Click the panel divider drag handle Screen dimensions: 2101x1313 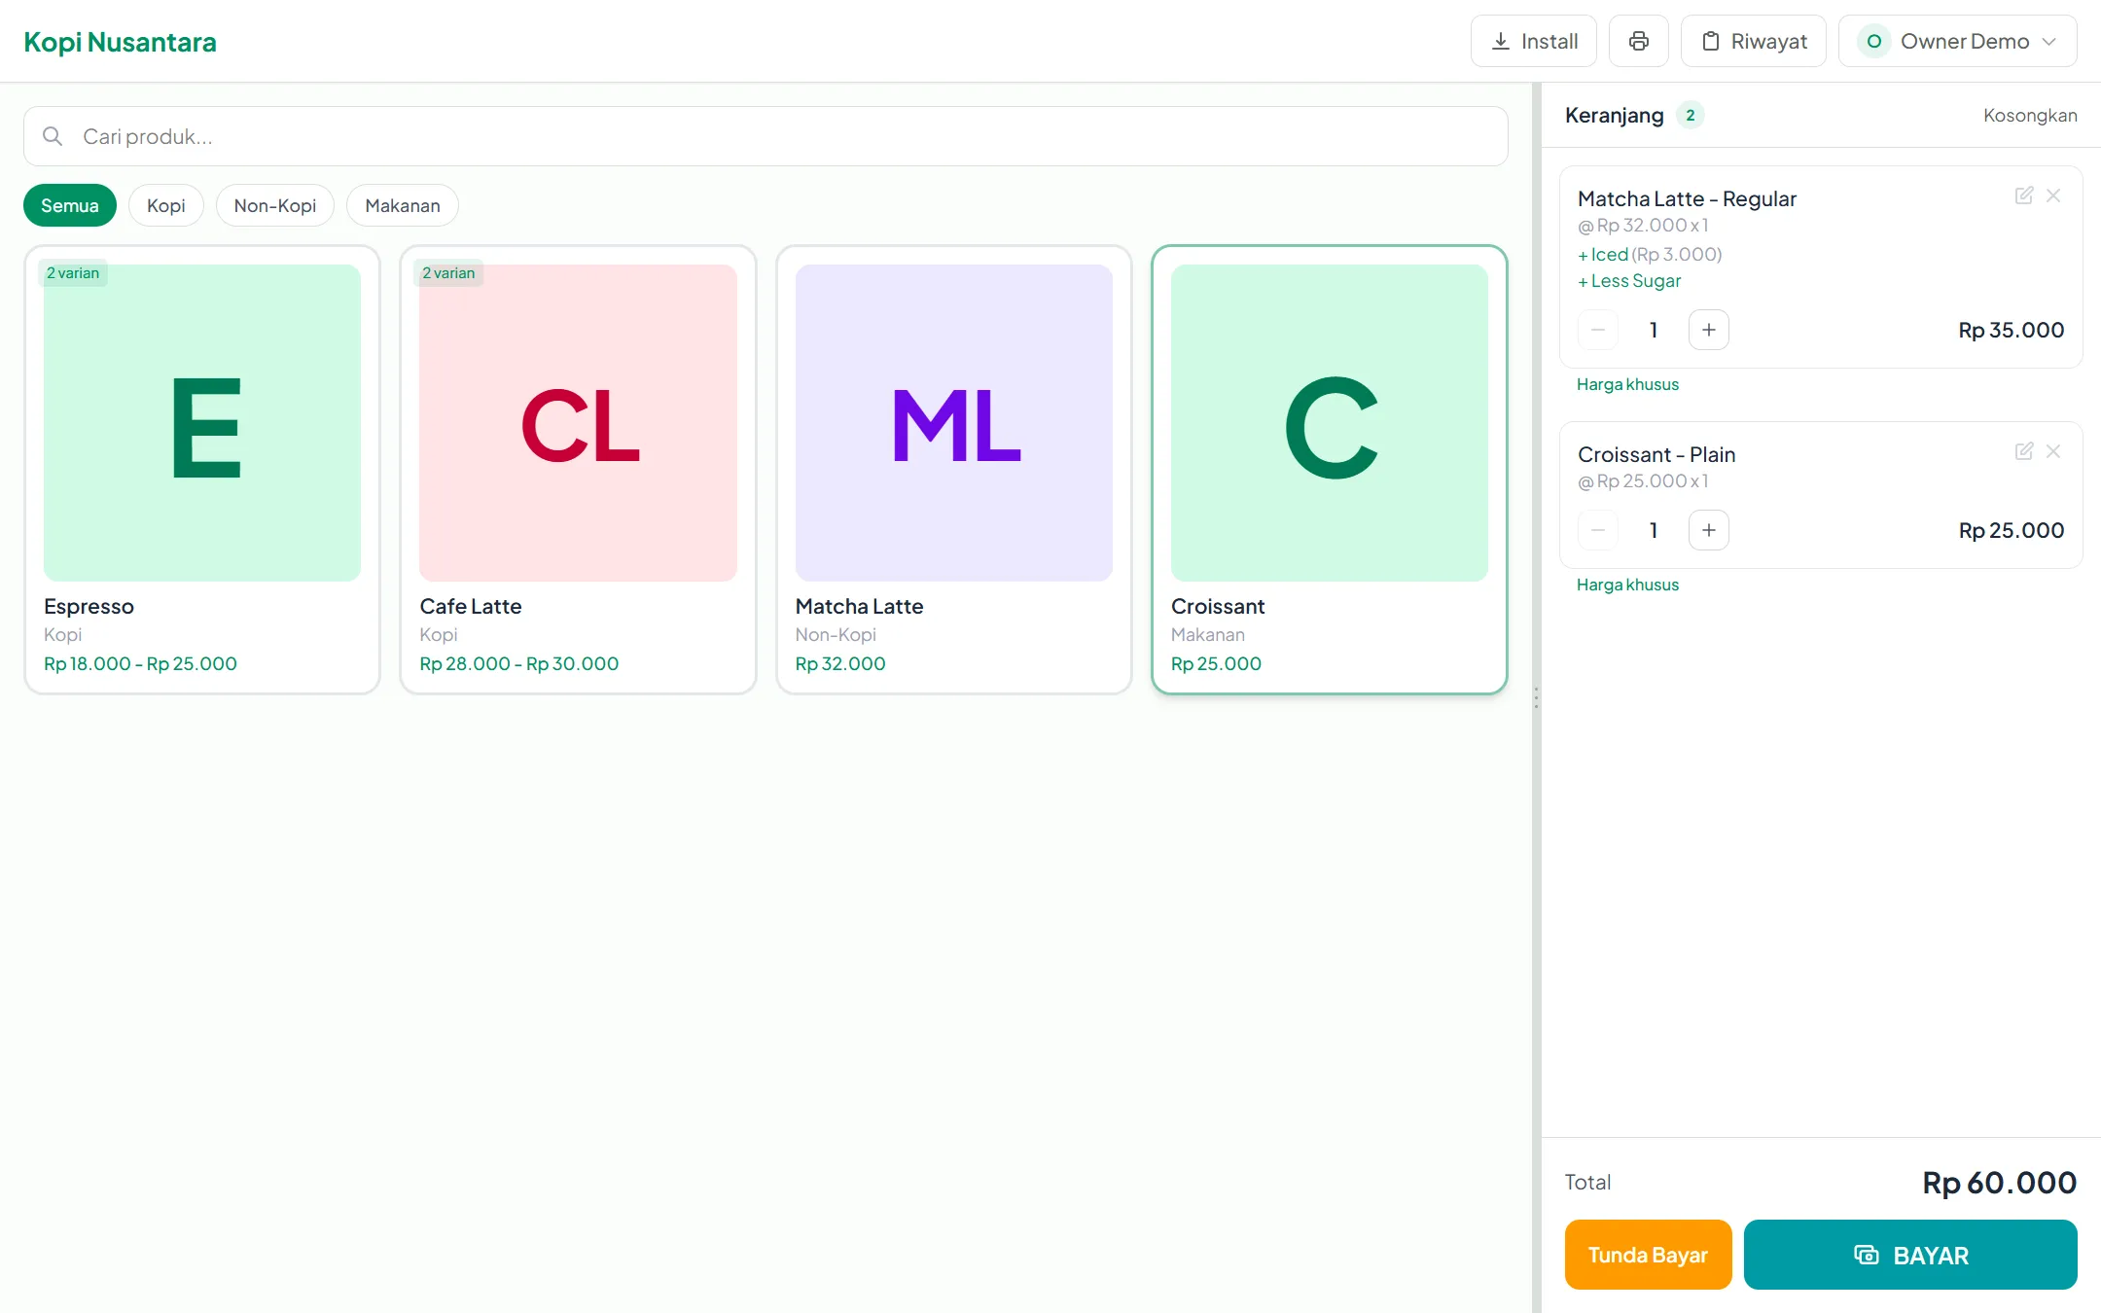pos(1536,697)
